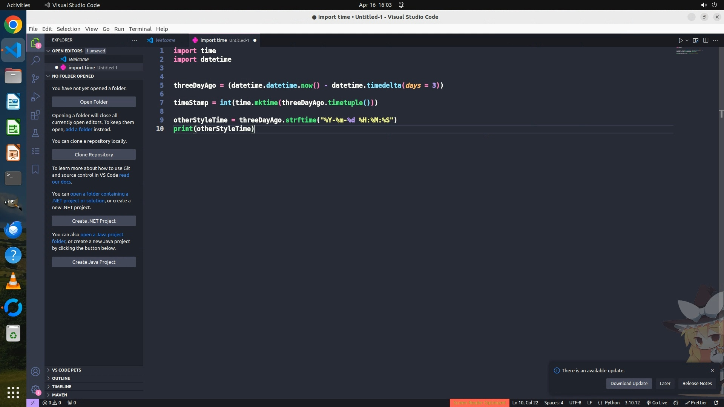The height and width of the screenshot is (407, 724).
Task: Open the Manage settings gear
Action: [x=35, y=390]
